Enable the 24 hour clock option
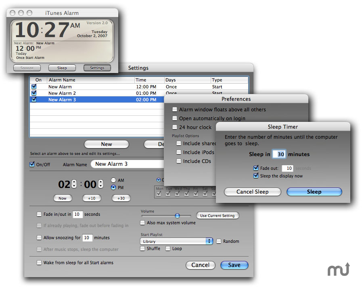The height and width of the screenshot is (288, 362). pyautogui.click(x=175, y=127)
